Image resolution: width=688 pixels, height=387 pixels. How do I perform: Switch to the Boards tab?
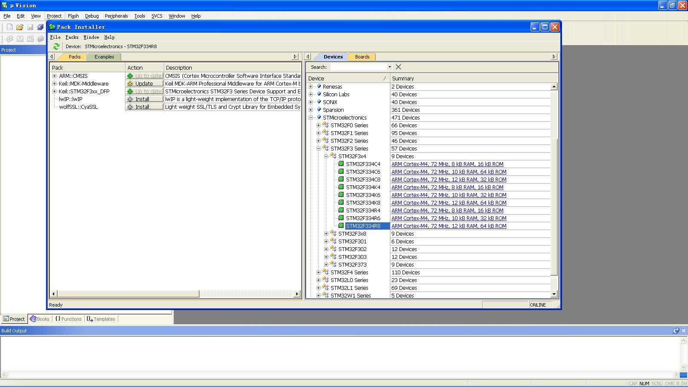(x=362, y=57)
